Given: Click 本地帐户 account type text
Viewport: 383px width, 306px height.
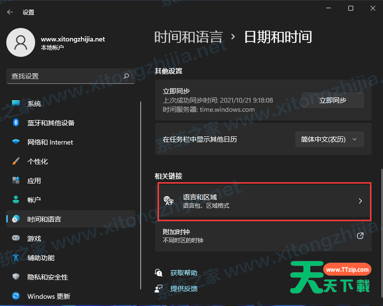Looking at the screenshot, I should 53,47.
